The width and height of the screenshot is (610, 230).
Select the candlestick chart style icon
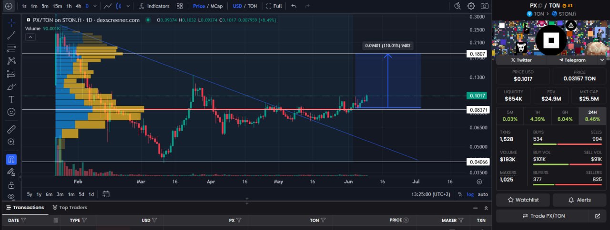[119, 6]
